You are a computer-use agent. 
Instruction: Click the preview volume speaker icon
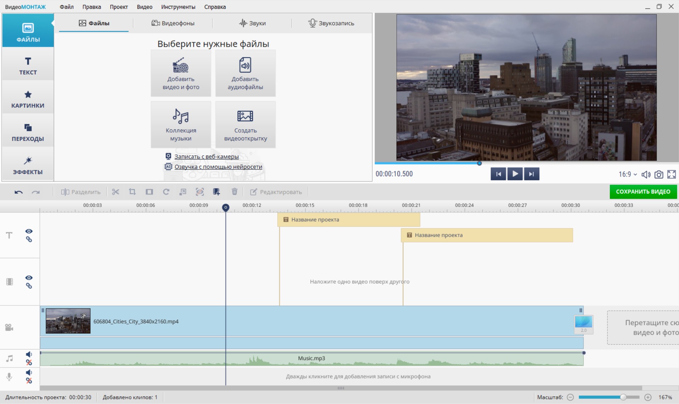tap(646, 174)
